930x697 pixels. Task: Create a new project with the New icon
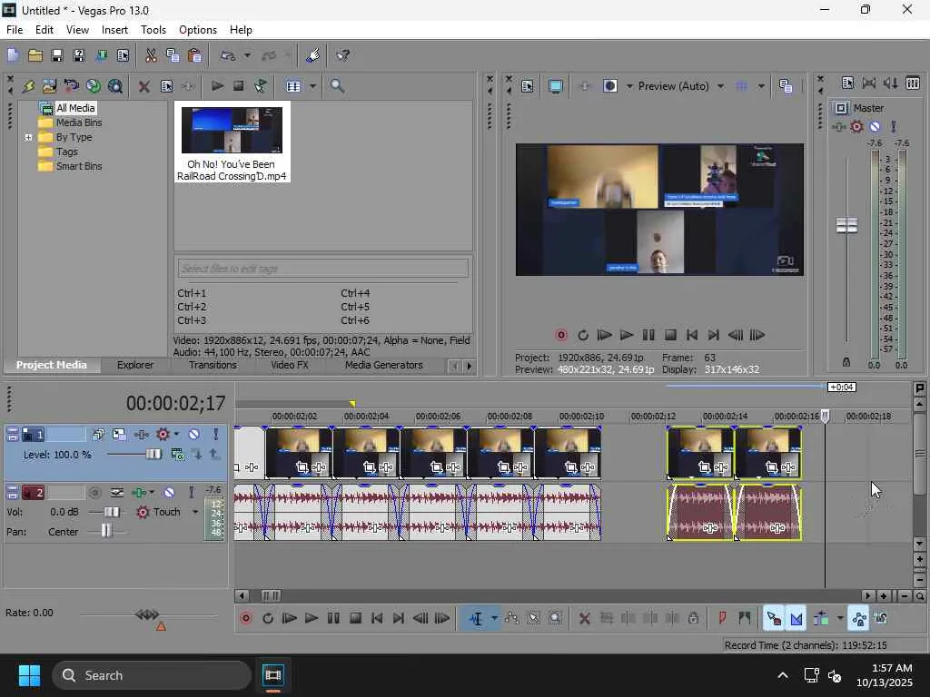[x=13, y=55]
